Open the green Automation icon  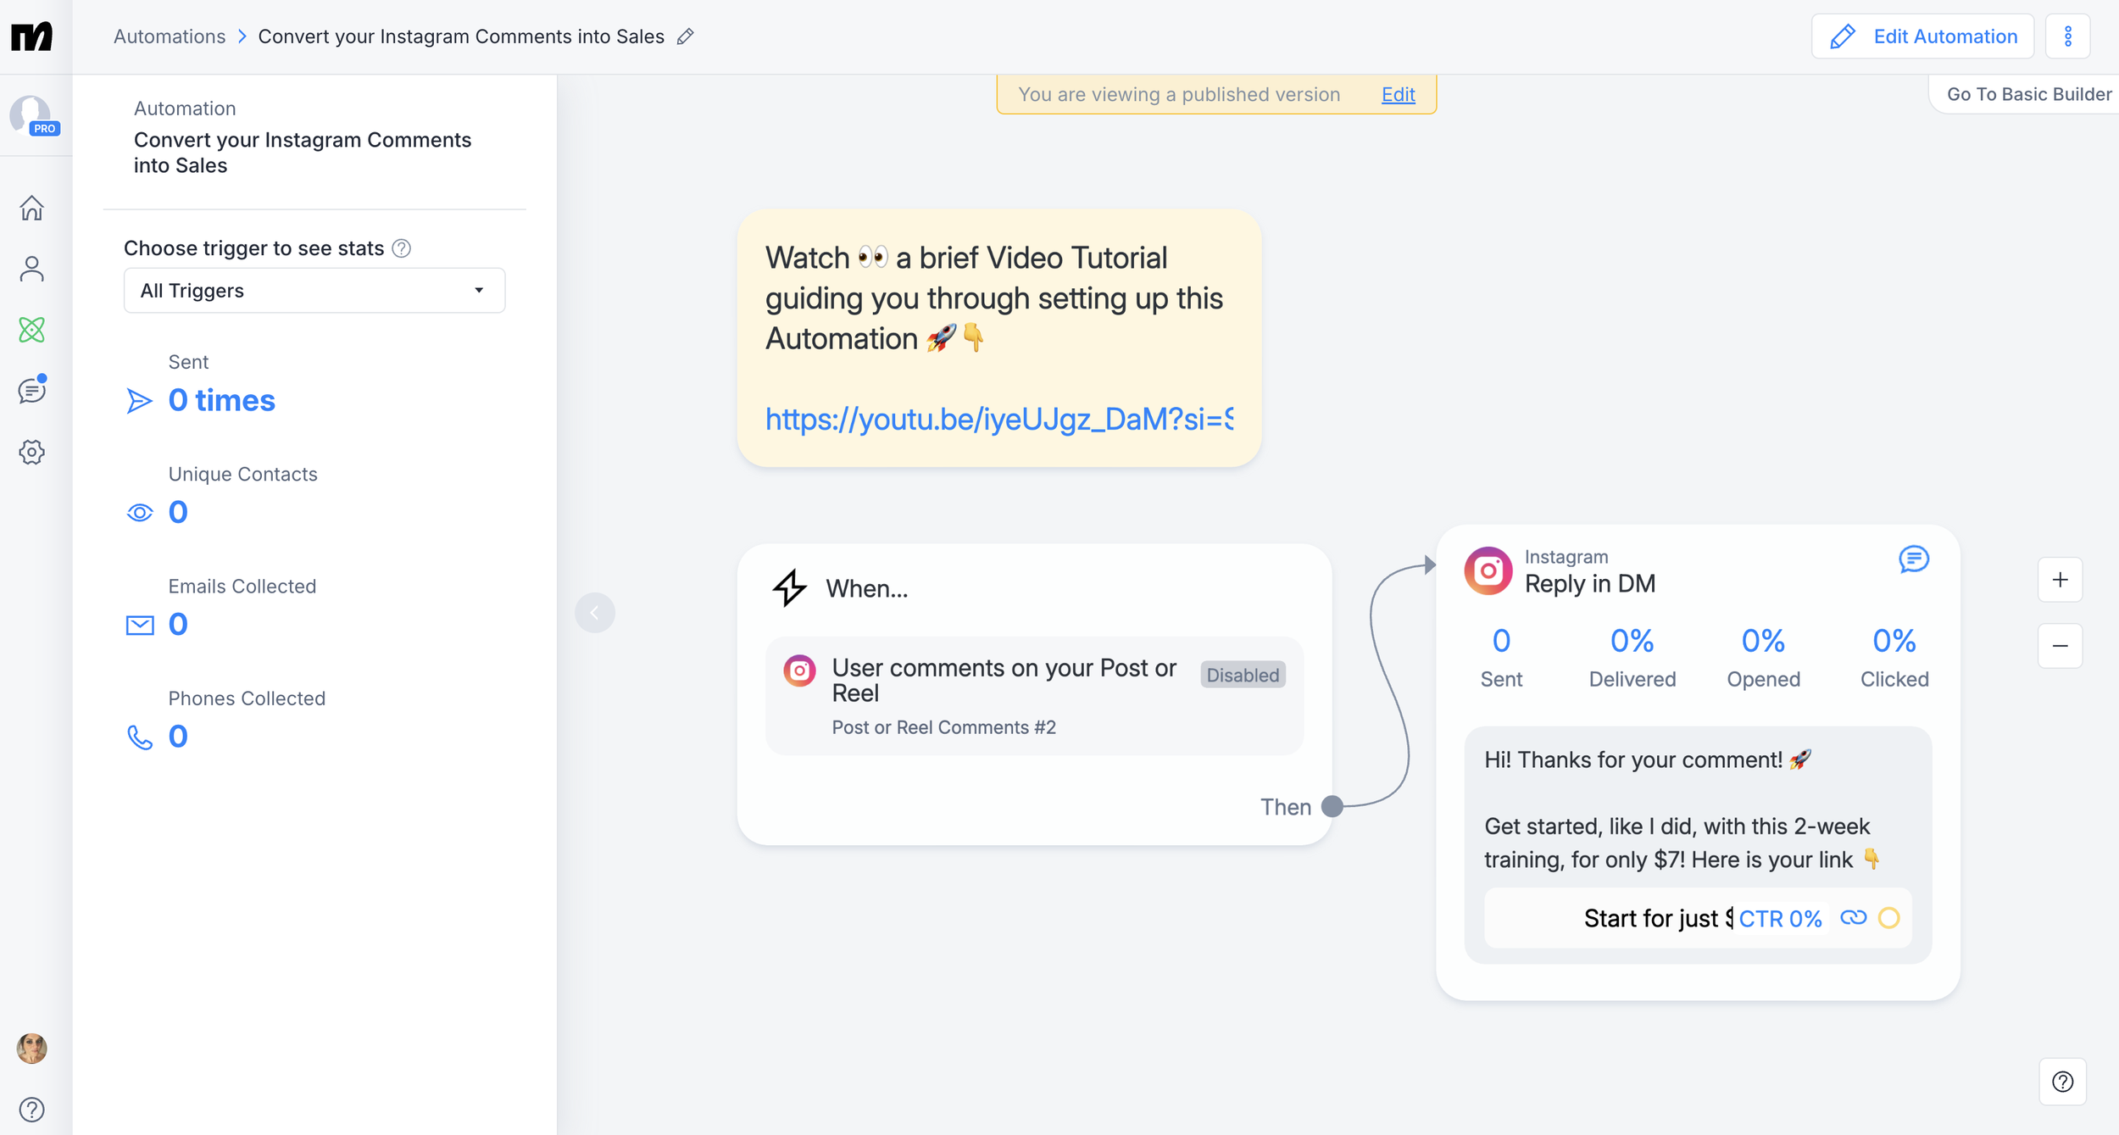coord(31,330)
